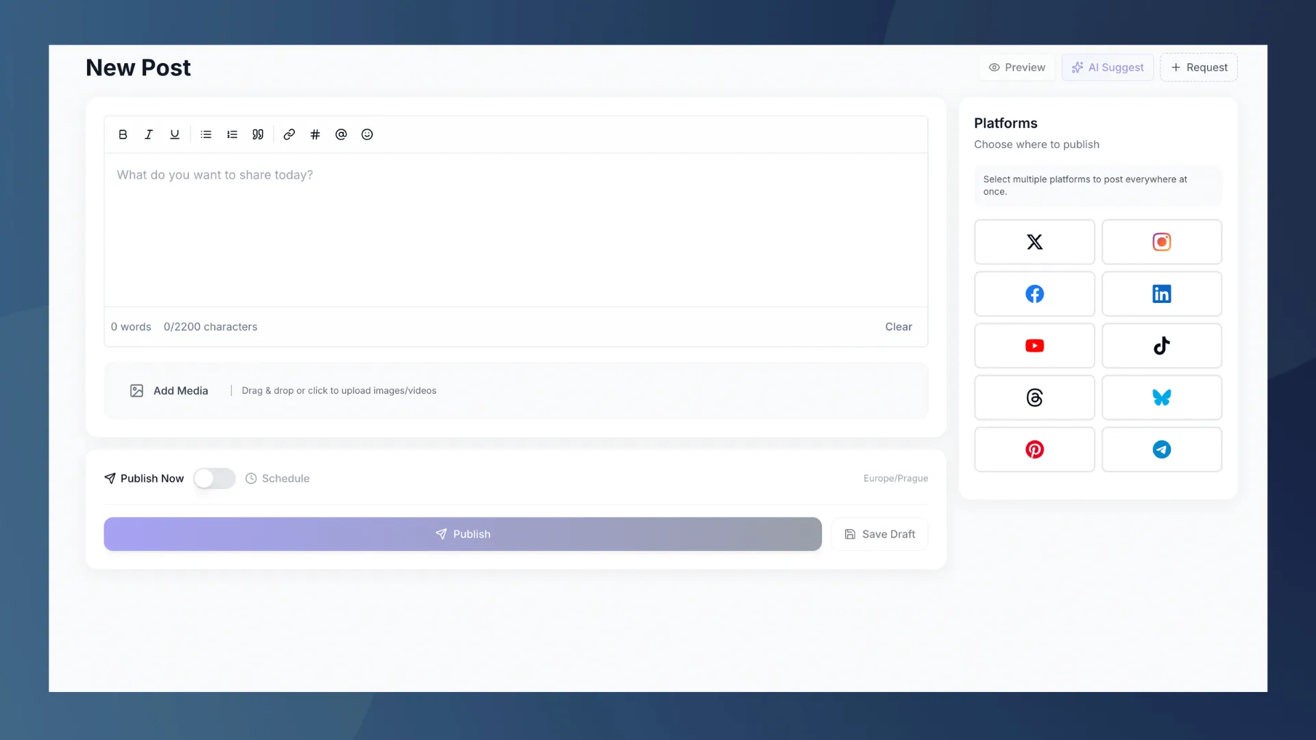Click the 'Choose where to publish' subtitle
This screenshot has width=1316, height=740.
1036,145
